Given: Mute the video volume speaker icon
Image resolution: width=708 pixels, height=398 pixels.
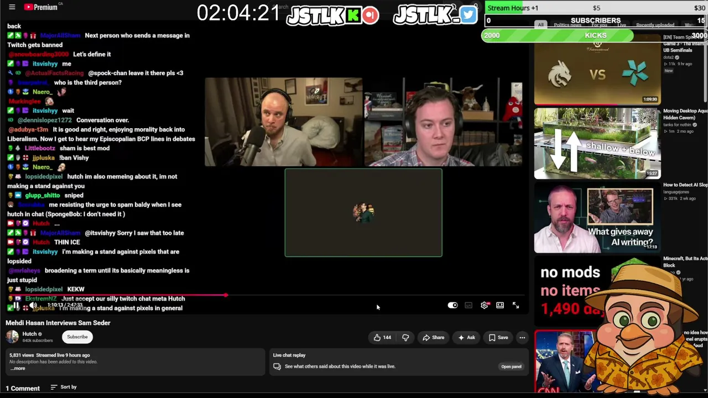Looking at the screenshot, I should (33, 305).
